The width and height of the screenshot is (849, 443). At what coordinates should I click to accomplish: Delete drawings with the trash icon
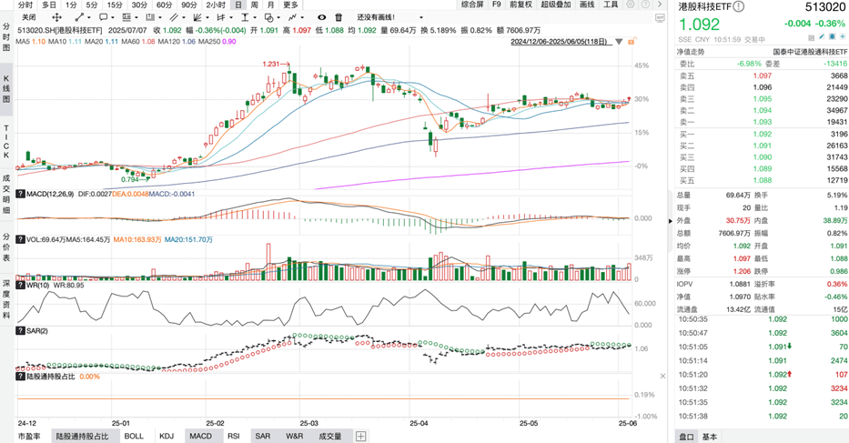(x=339, y=17)
